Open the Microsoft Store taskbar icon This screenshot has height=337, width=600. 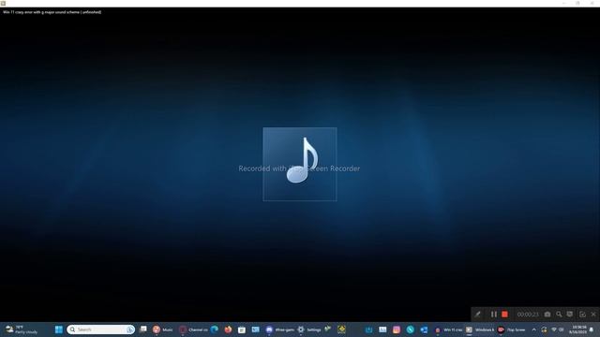(x=242, y=330)
